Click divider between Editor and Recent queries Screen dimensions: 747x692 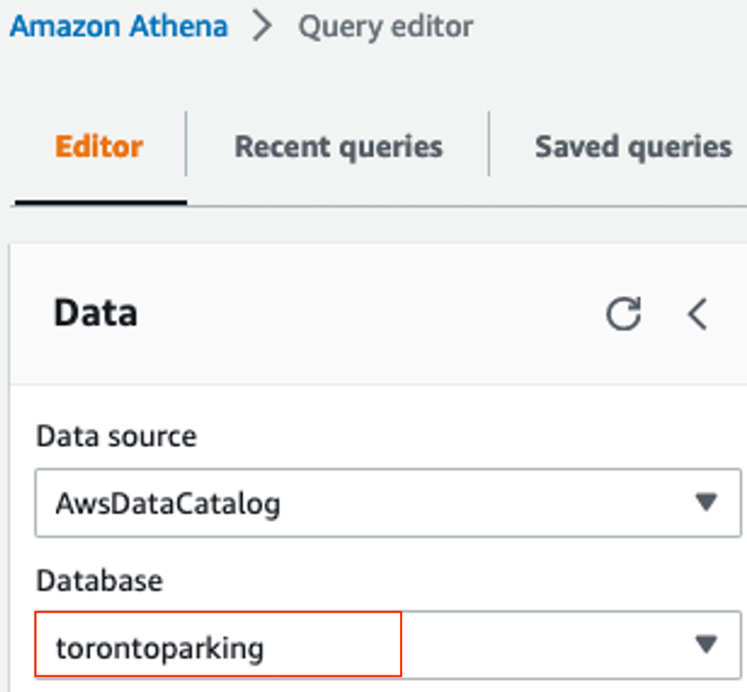point(186,144)
